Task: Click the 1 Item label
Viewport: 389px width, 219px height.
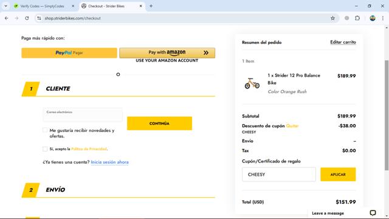Action: click(248, 61)
